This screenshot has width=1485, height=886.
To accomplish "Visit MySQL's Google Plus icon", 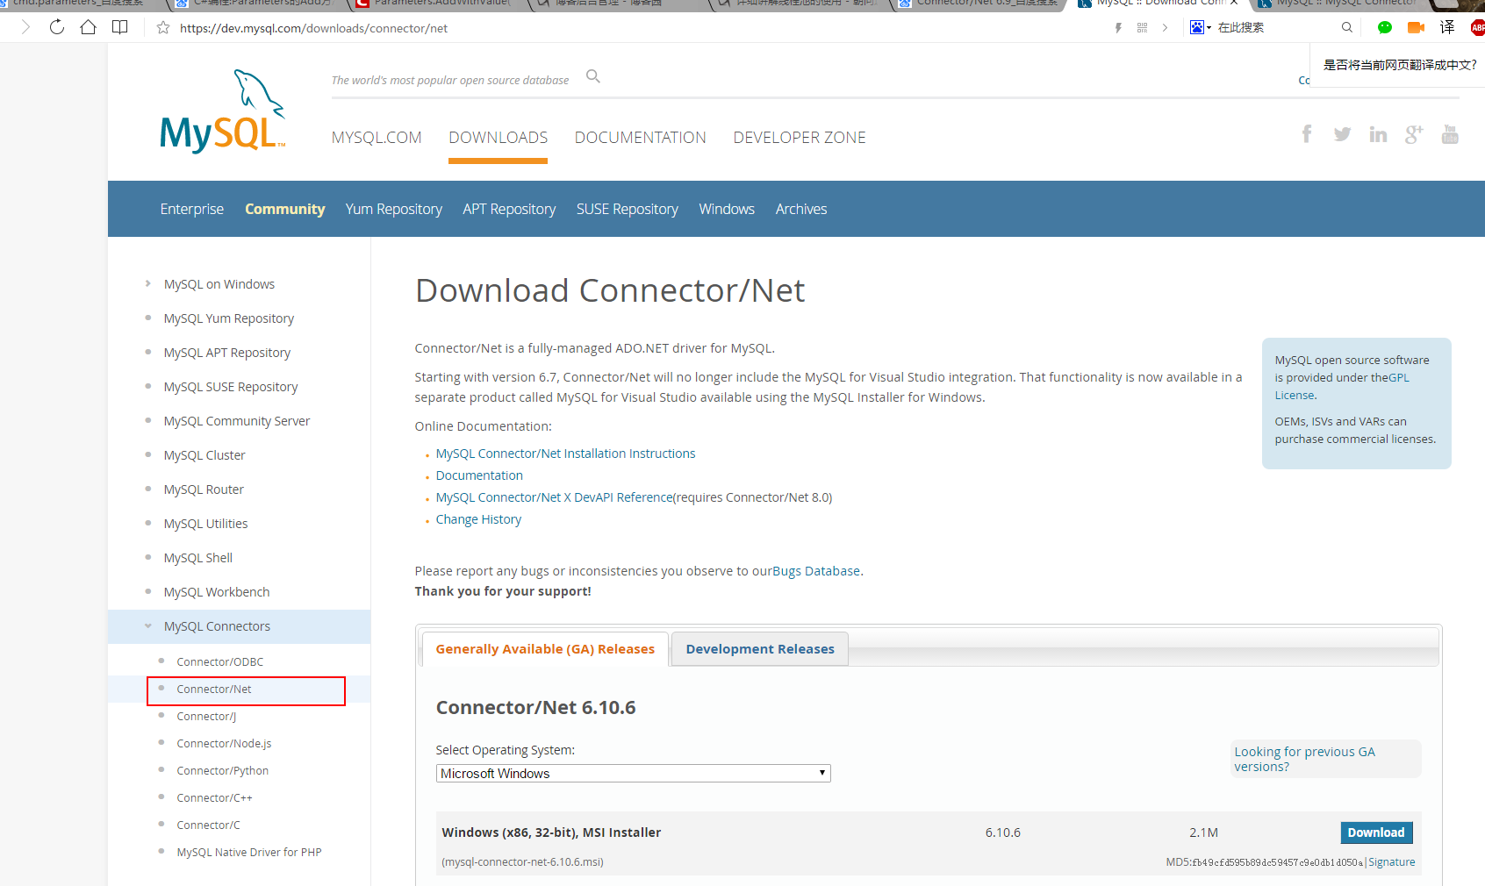I will pos(1414,134).
